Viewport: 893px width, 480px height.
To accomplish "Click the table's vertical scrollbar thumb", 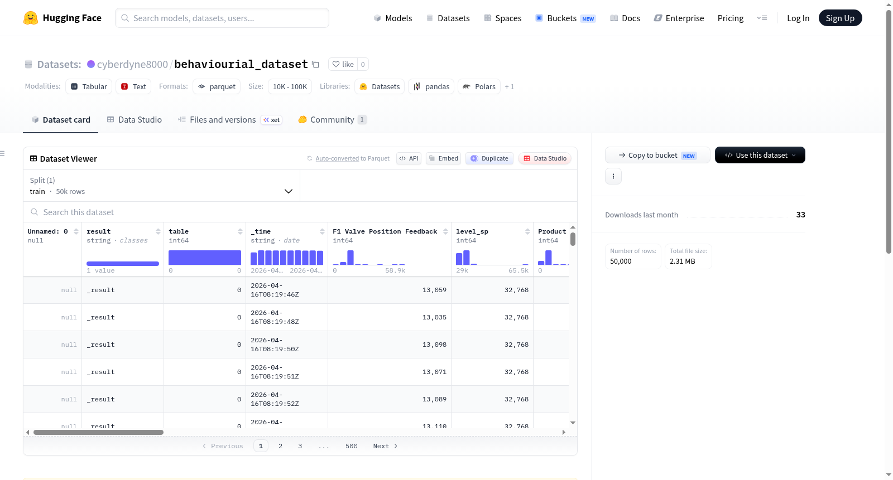I will [x=573, y=239].
